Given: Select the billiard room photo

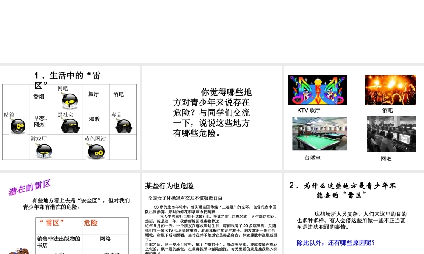Looking at the screenshot, I should point(320,134).
